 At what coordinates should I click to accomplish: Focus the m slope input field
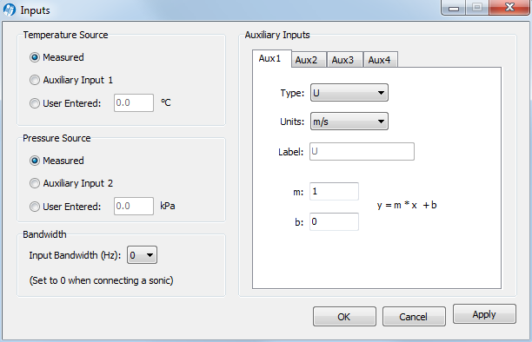(334, 192)
